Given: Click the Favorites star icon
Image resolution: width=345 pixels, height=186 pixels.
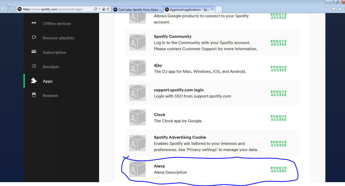Looking at the screenshot, I should coord(340,9).
